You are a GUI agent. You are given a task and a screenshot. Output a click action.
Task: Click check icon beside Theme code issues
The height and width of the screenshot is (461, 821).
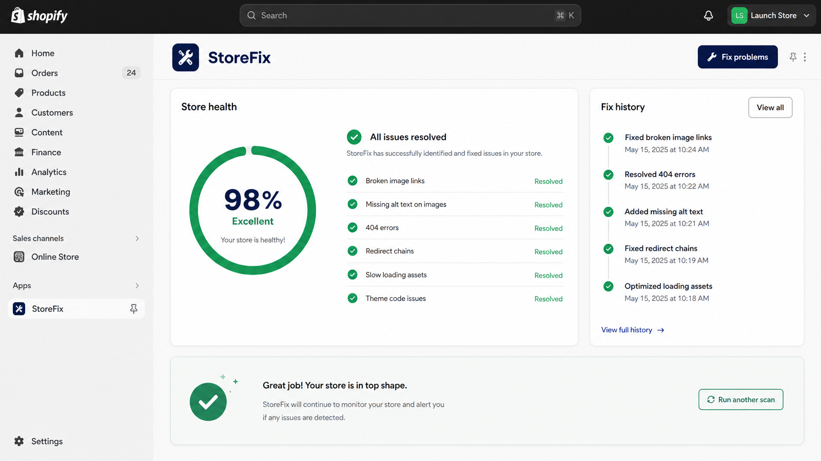(x=353, y=298)
